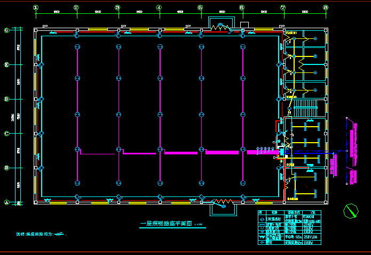Click the green north arrow compass symbol
The height and width of the screenshot is (255, 371).
click(x=351, y=211)
